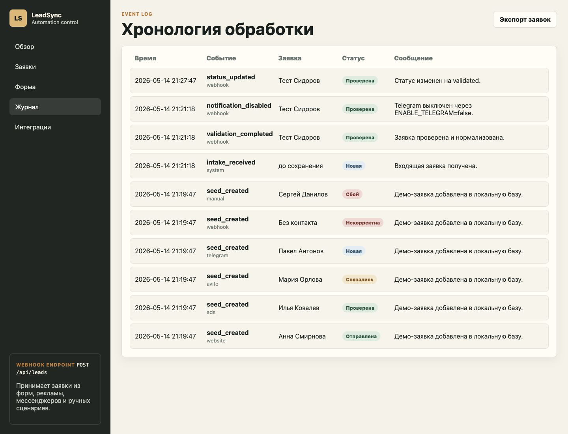Viewport: 568px width, 434px height.
Task: Open the Интеграции section
Action: pos(55,127)
